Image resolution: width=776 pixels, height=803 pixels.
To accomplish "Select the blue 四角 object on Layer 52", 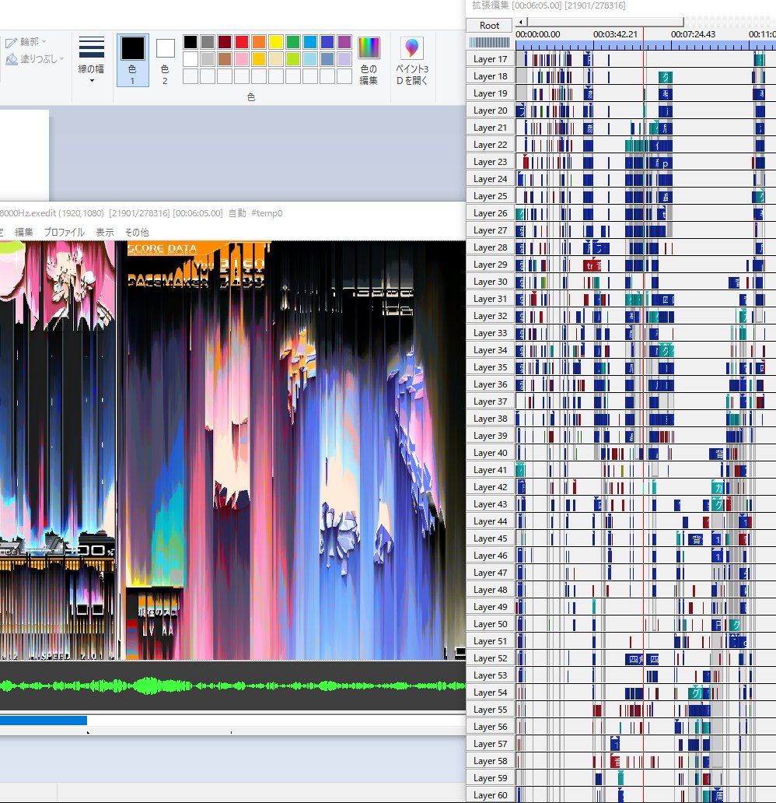I will (634, 659).
